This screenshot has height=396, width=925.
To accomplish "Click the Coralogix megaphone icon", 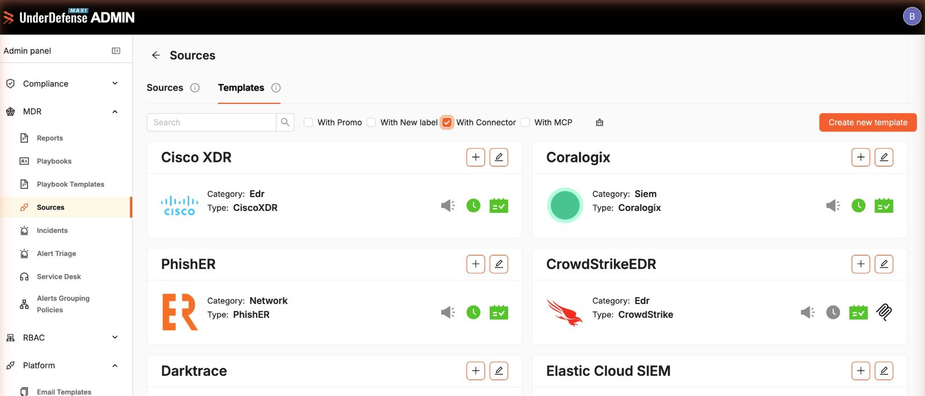I will click(833, 206).
